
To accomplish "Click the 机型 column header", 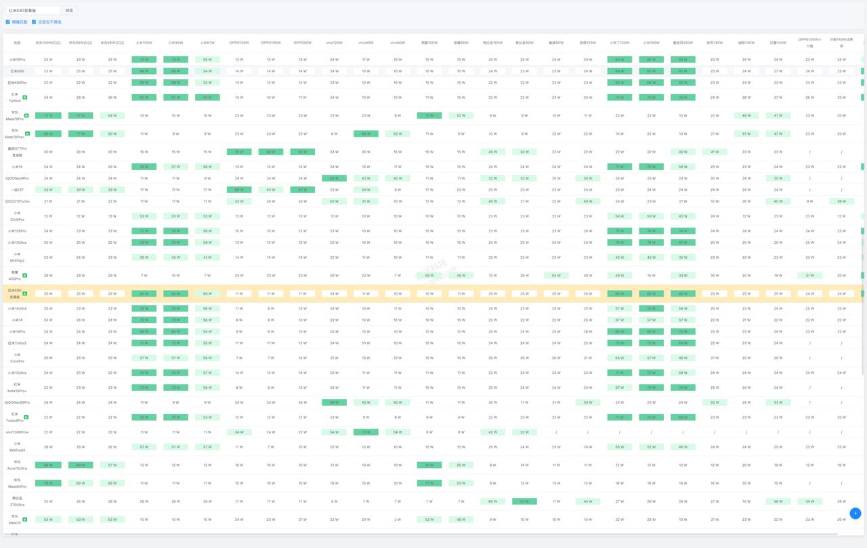I will click(x=17, y=43).
